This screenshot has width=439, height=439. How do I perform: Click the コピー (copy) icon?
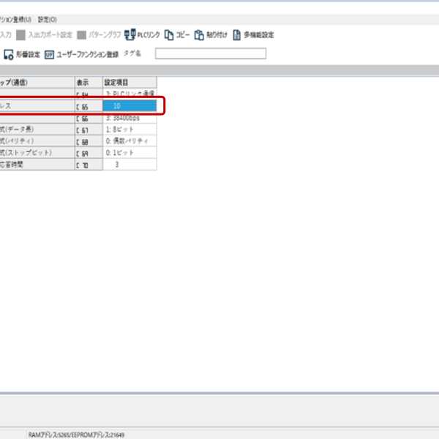coord(169,34)
